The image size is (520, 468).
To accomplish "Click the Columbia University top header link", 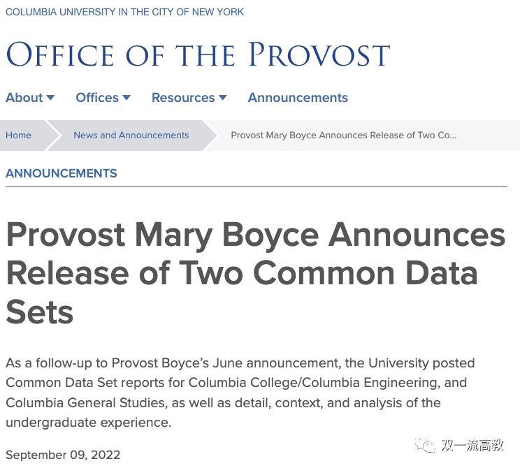I will tap(125, 12).
